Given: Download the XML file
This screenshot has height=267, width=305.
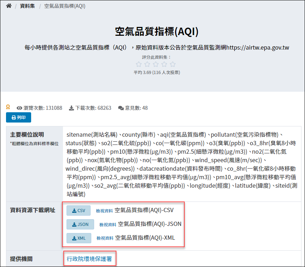Looking at the screenshot, I should tap(79, 238).
